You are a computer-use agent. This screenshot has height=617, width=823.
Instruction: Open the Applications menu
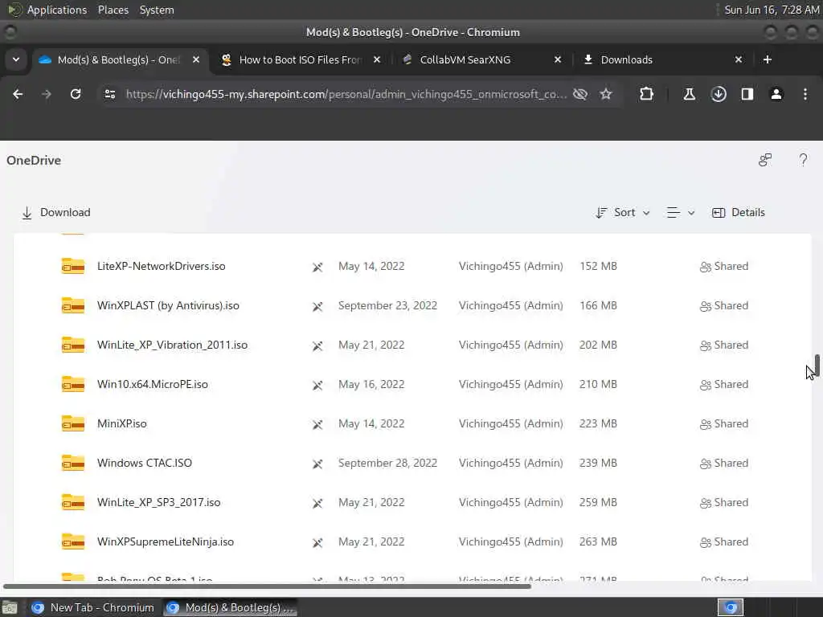click(x=57, y=10)
